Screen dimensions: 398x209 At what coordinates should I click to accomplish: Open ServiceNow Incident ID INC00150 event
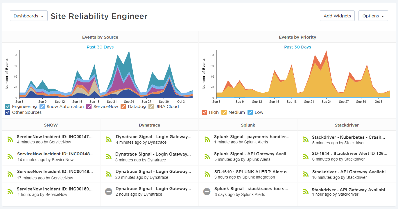(55, 189)
